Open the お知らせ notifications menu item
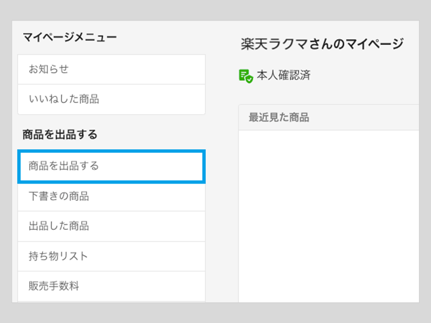The width and height of the screenshot is (431, 323). (x=48, y=69)
